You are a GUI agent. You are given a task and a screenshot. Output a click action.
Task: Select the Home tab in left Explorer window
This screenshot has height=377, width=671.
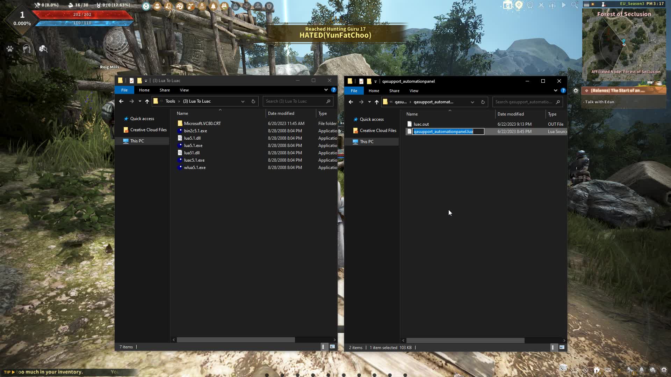(144, 90)
